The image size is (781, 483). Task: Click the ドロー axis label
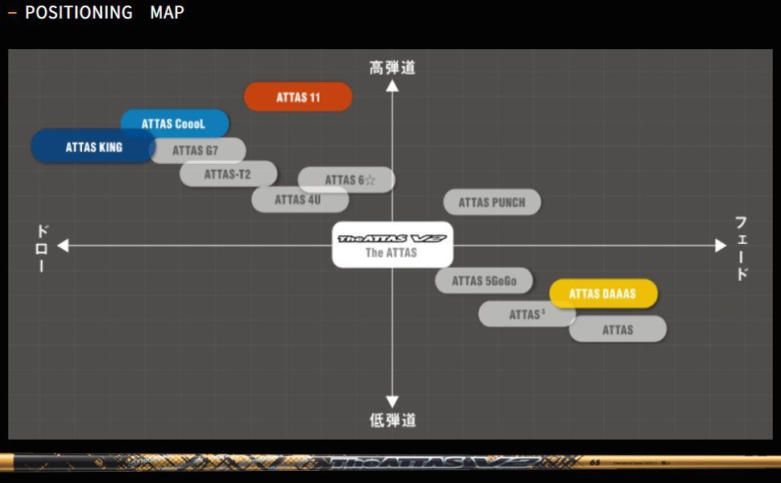[42, 247]
